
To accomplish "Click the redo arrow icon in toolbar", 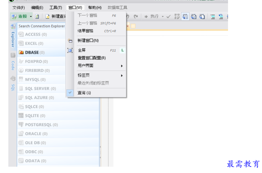I will pos(136,16).
